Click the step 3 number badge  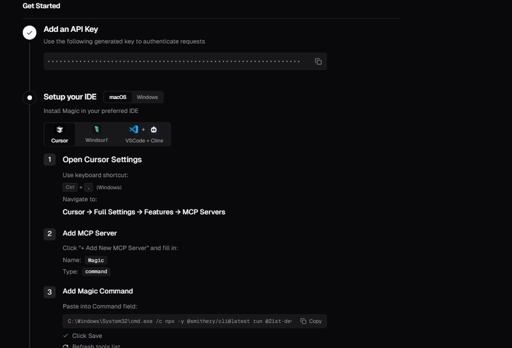click(x=49, y=292)
